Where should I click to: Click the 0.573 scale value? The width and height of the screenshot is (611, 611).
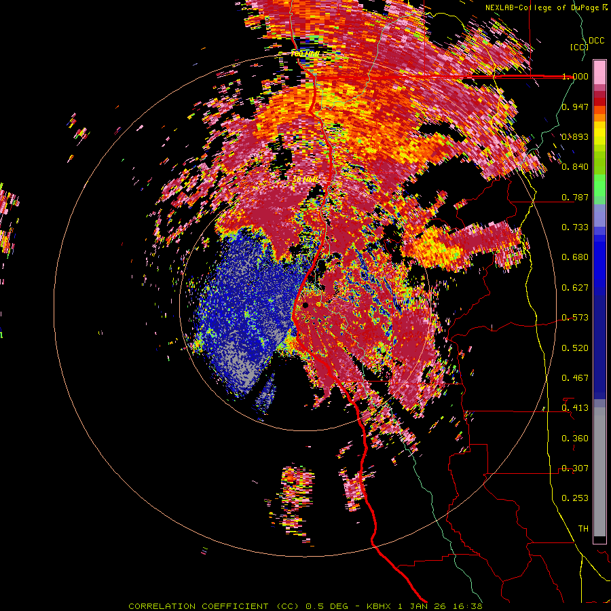(x=575, y=318)
